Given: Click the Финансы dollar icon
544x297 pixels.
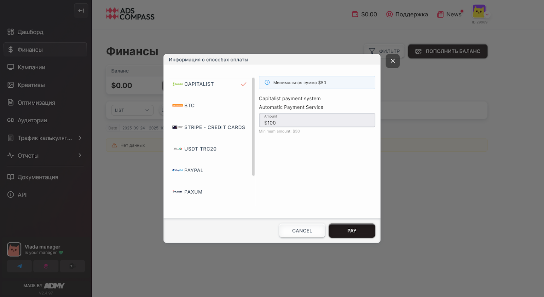Looking at the screenshot, I should pos(11,50).
